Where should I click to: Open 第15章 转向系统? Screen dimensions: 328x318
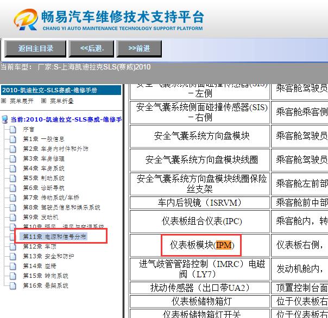tap(46, 276)
